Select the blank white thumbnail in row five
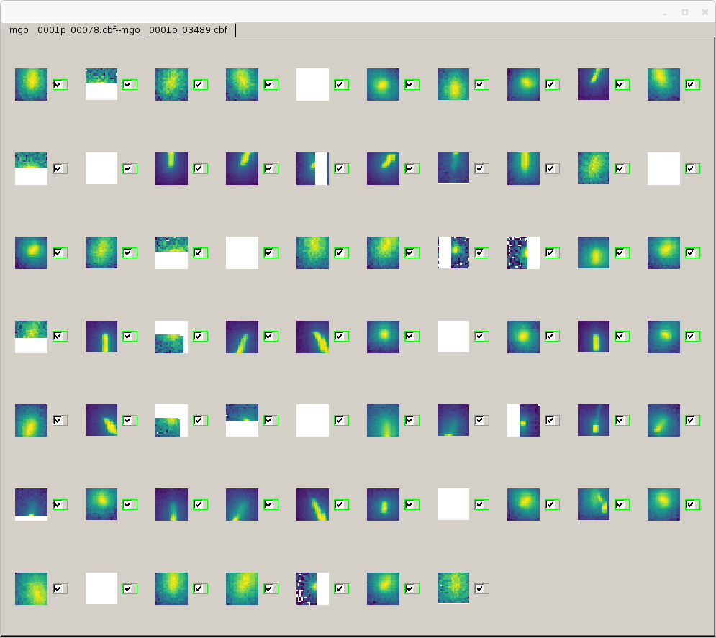Screen dimensions: 716x638 (x=312, y=420)
